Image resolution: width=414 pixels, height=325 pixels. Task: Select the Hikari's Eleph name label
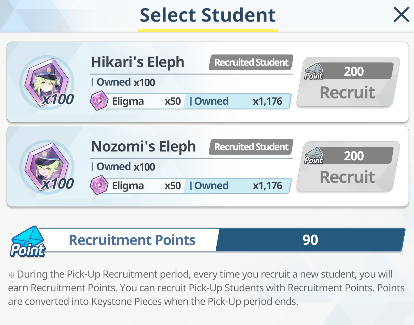[138, 62]
